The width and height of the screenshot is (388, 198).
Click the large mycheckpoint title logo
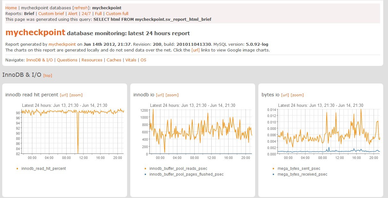coord(36,33)
